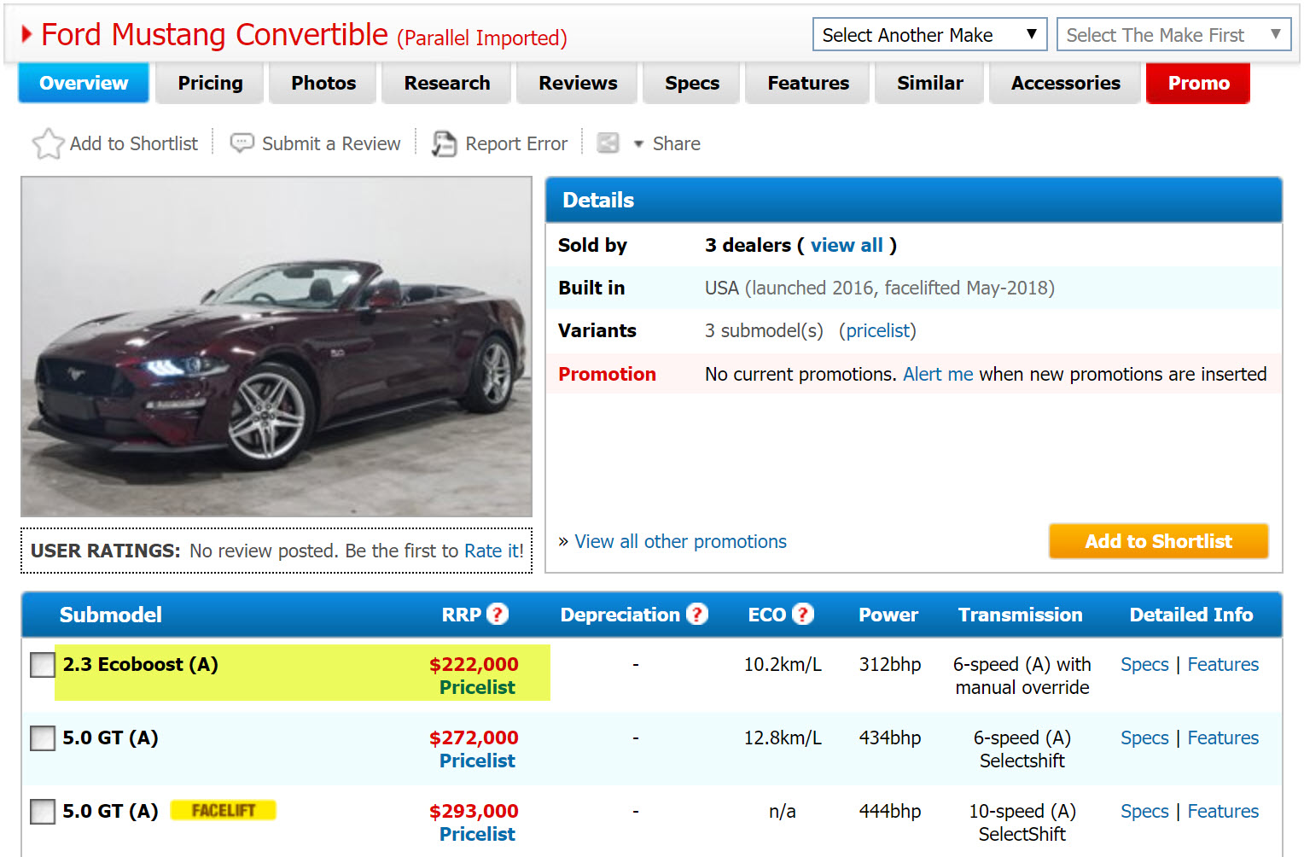Open the Similar tab
This screenshot has height=857, width=1304.
pyautogui.click(x=930, y=83)
